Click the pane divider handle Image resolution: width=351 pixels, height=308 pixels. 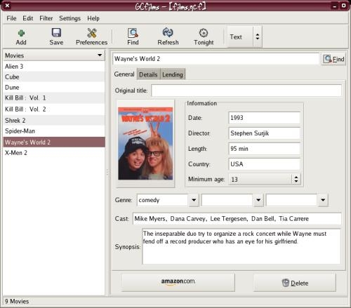point(107,173)
